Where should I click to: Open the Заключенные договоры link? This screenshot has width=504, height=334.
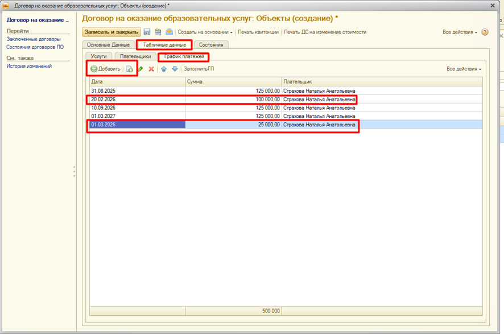coord(34,39)
